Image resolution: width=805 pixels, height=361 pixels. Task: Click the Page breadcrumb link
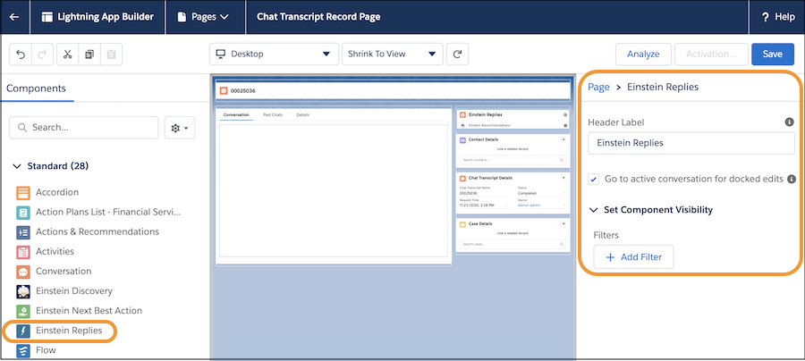(x=598, y=87)
